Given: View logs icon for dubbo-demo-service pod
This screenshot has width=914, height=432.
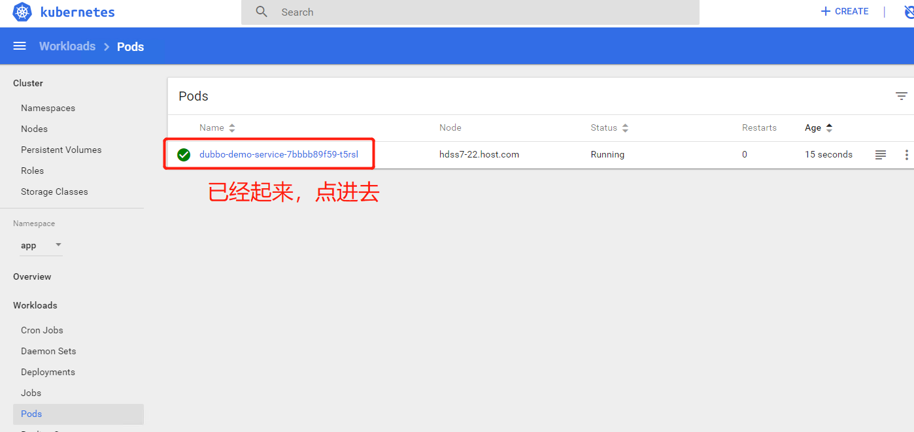Looking at the screenshot, I should tap(881, 155).
